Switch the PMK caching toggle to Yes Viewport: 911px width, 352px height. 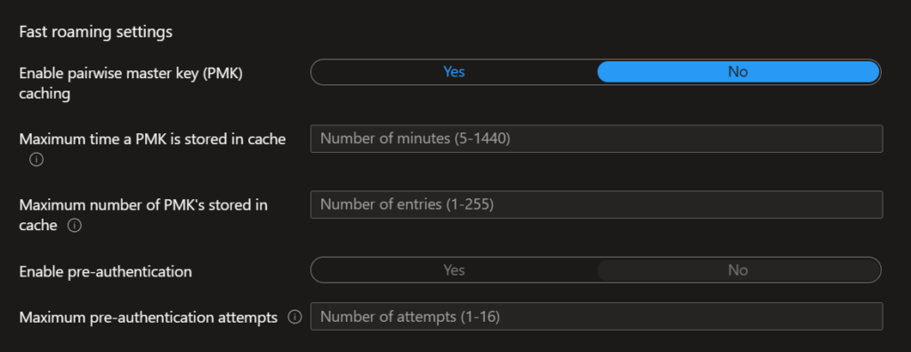click(454, 72)
